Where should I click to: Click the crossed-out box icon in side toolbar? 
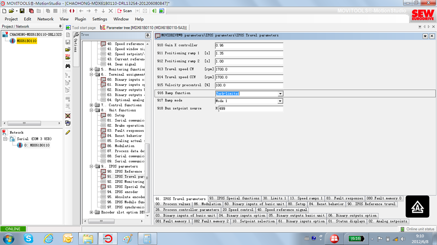[x=68, y=116]
